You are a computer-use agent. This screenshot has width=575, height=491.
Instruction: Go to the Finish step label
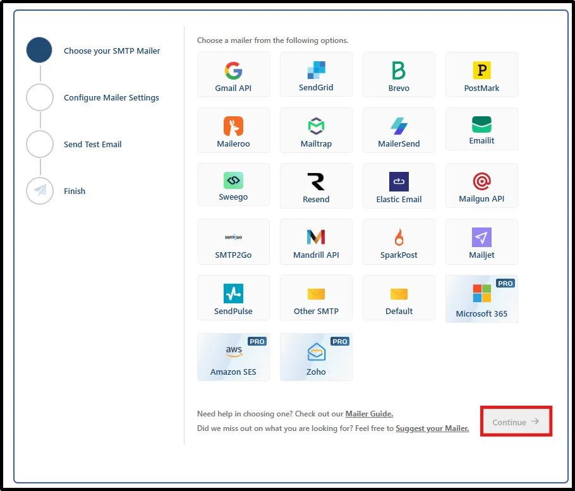click(75, 191)
